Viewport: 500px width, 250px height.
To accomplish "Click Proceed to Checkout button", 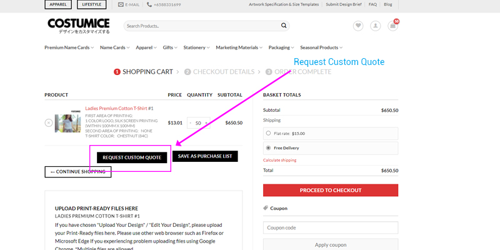I will [x=331, y=191].
